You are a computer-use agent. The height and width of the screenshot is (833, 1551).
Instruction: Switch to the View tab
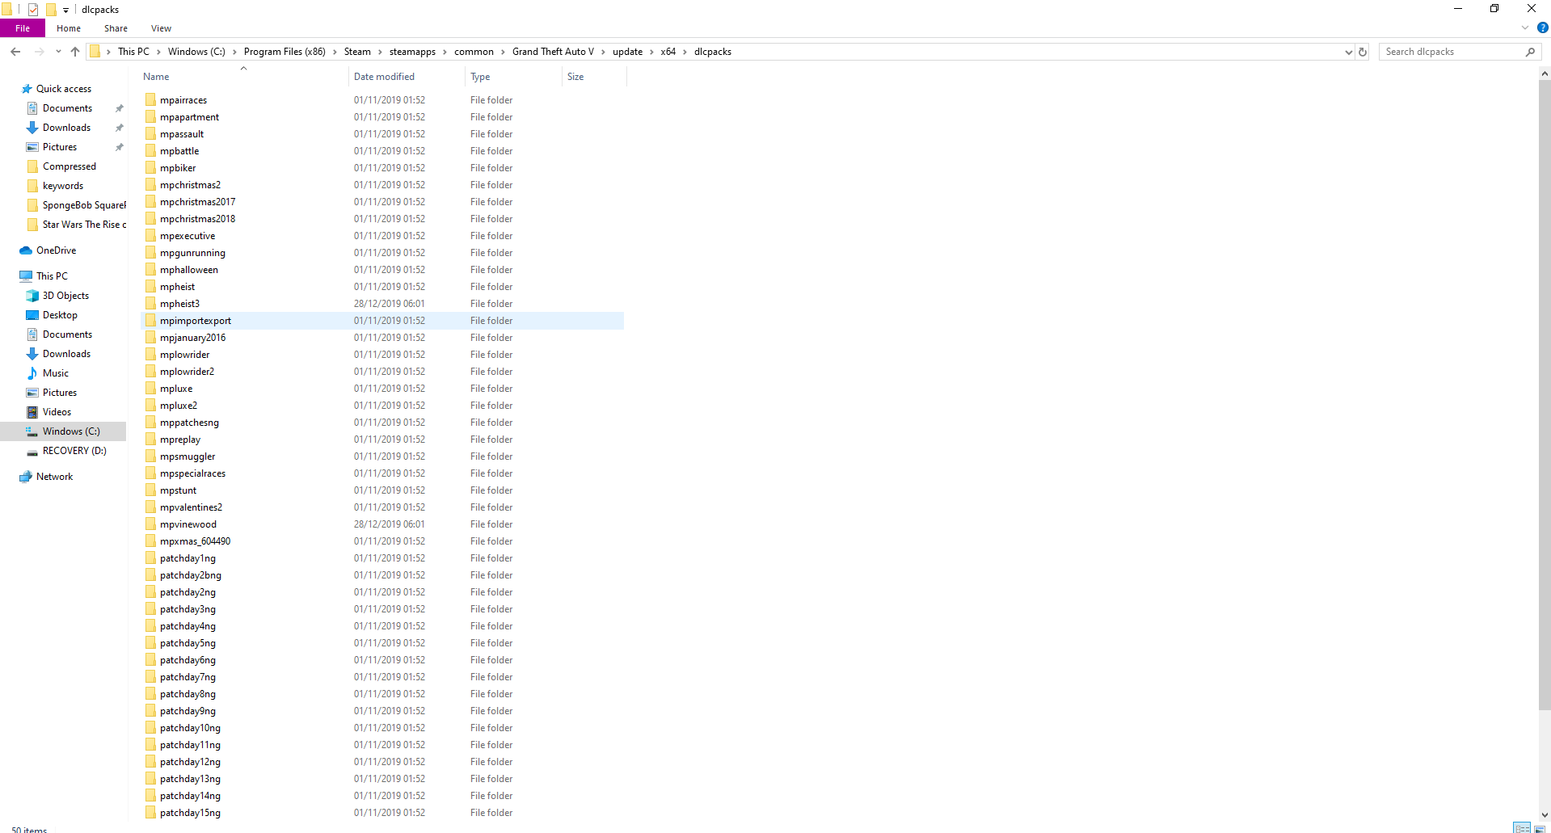point(160,27)
